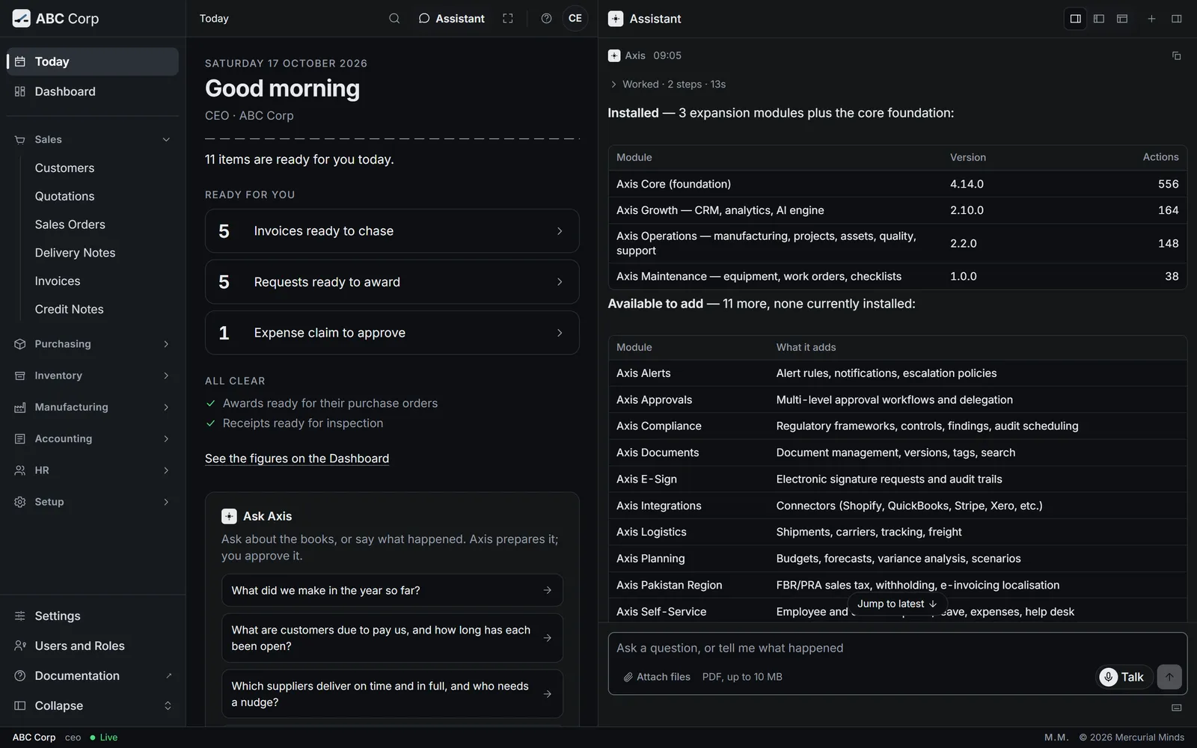Viewport: 1197px width, 748px height.
Task: Ask 'What did we make in the year so far?'
Action: tap(392, 590)
